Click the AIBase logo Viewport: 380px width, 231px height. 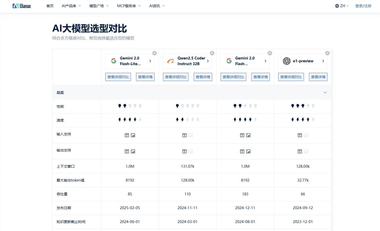(22, 6)
